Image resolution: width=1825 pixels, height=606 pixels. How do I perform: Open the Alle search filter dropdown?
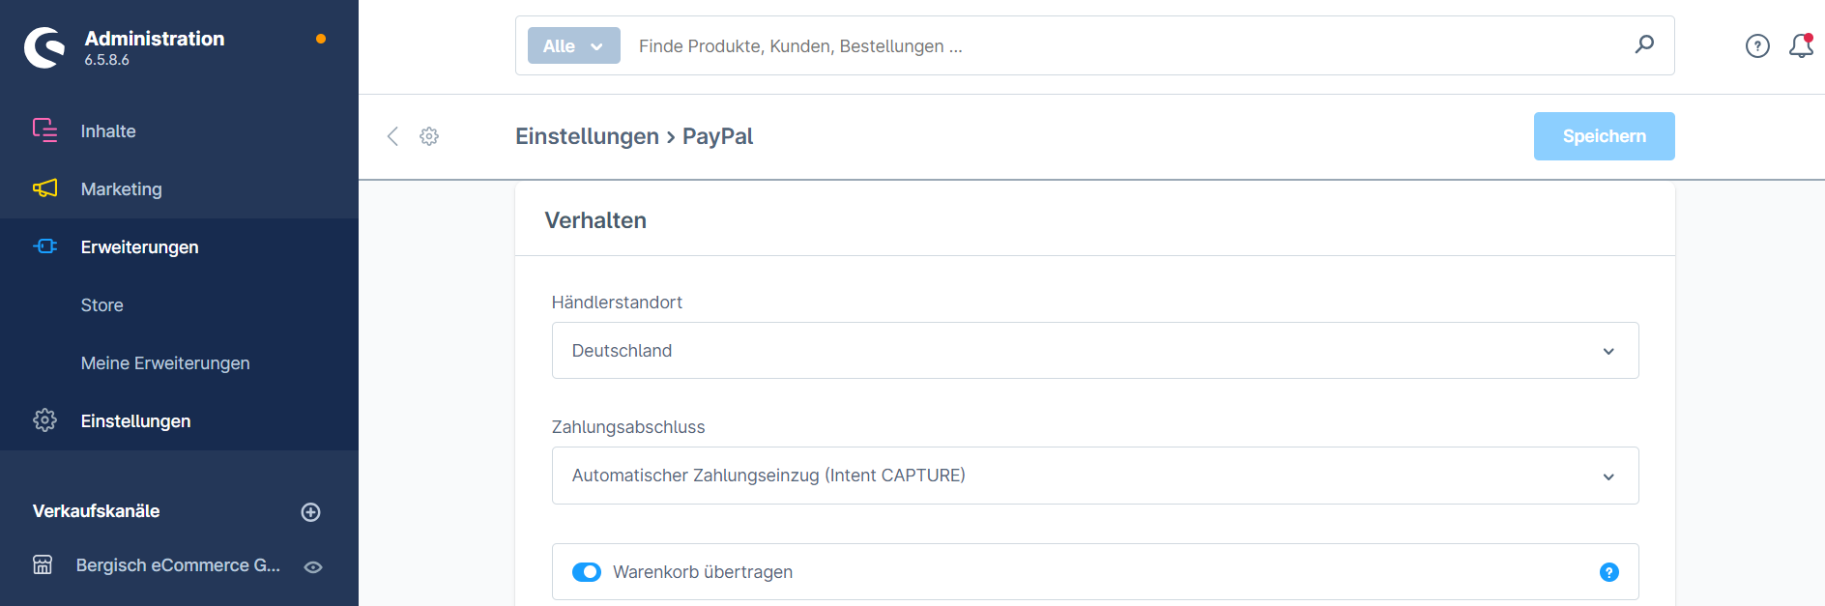coord(574,45)
